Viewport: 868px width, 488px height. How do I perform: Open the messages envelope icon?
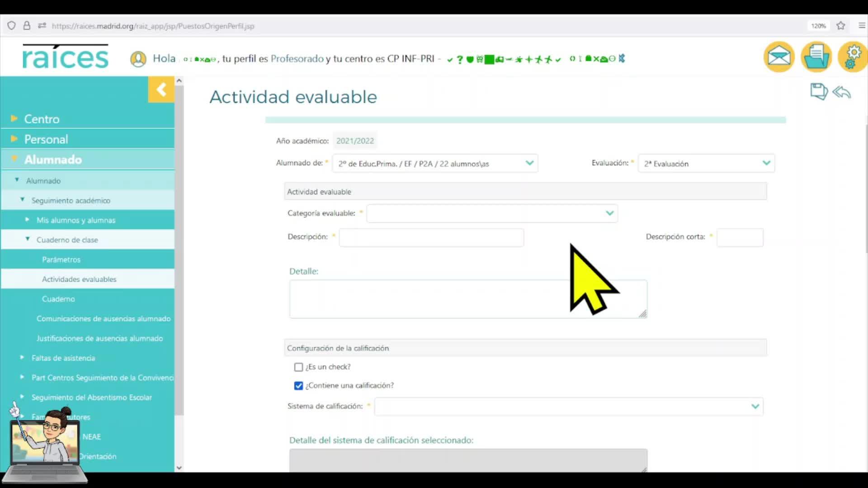click(x=779, y=57)
